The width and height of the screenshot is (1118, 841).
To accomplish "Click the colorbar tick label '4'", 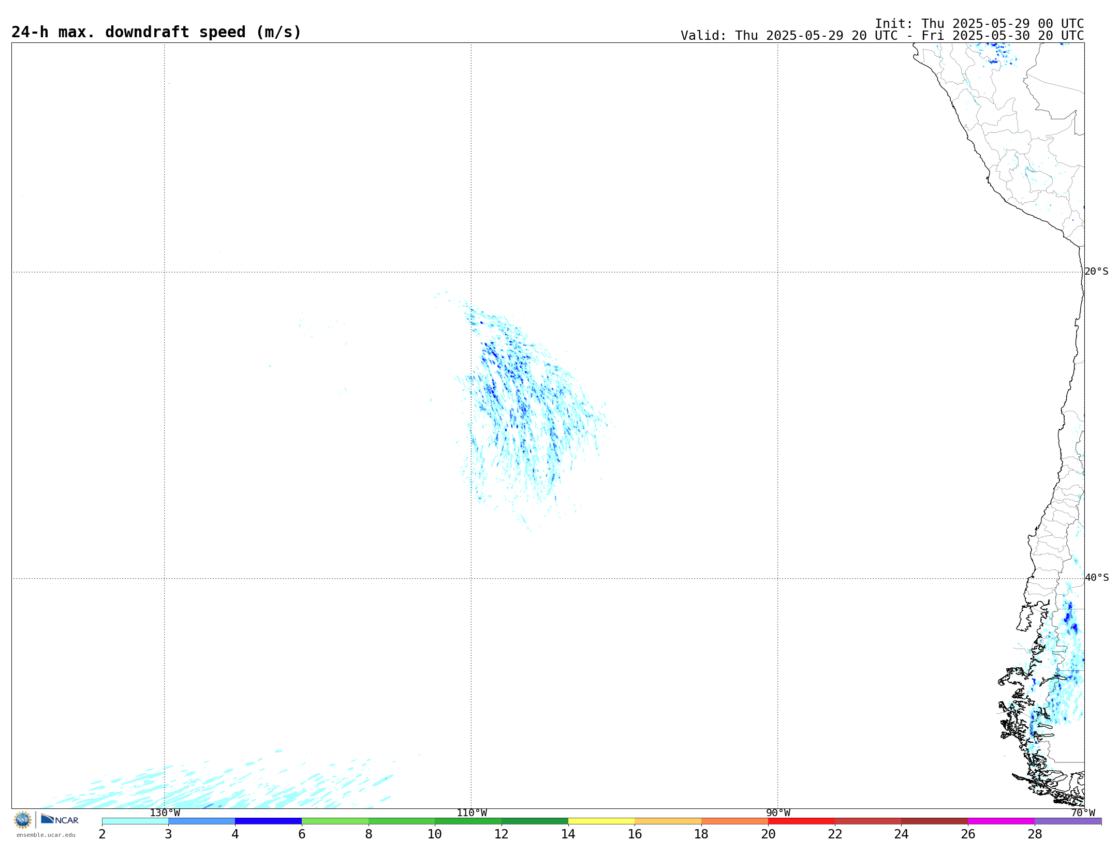I will point(235,834).
